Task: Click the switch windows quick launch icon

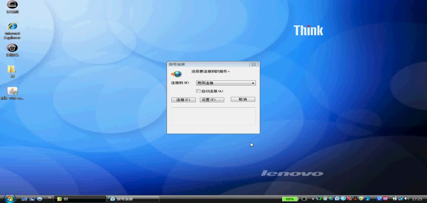Action: (x=32, y=199)
